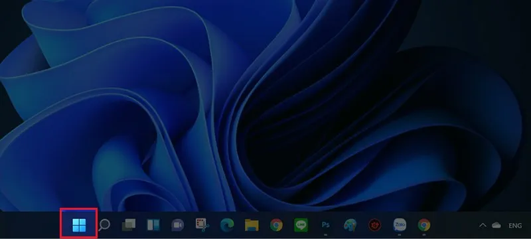The height and width of the screenshot is (239, 531).
Task: Open Chrome icon right of Zalo
Action: point(424,225)
